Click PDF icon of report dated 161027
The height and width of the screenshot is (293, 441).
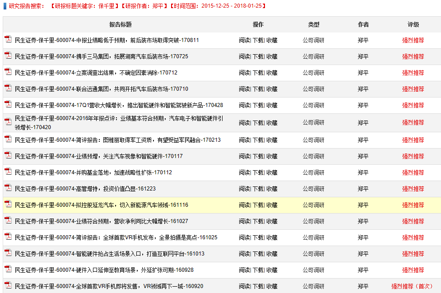pos(8,220)
